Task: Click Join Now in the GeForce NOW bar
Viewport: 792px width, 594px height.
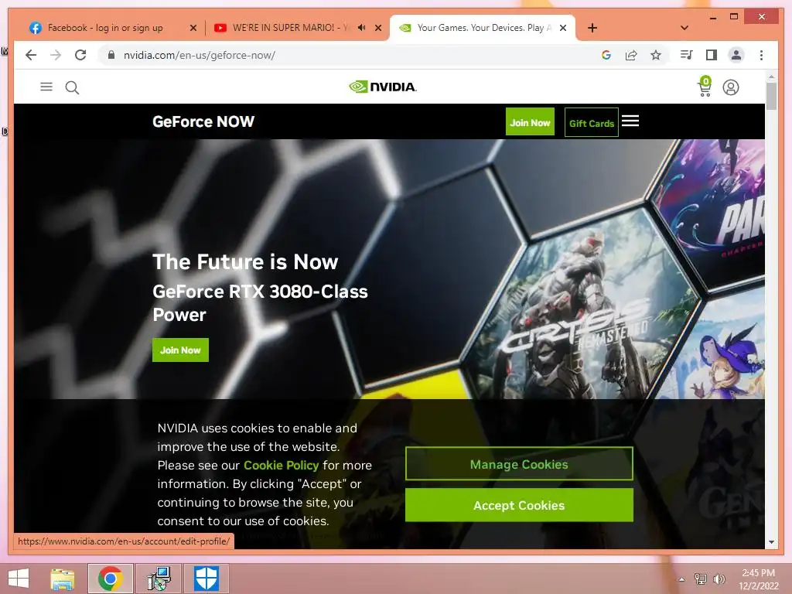Action: click(530, 121)
